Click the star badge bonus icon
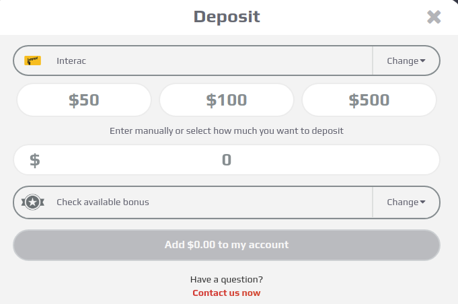Viewport: 458px width, 304px height. (x=33, y=202)
